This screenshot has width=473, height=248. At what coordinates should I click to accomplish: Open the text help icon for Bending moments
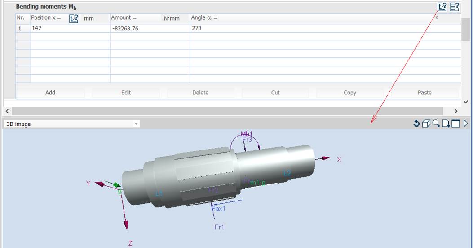455,7
